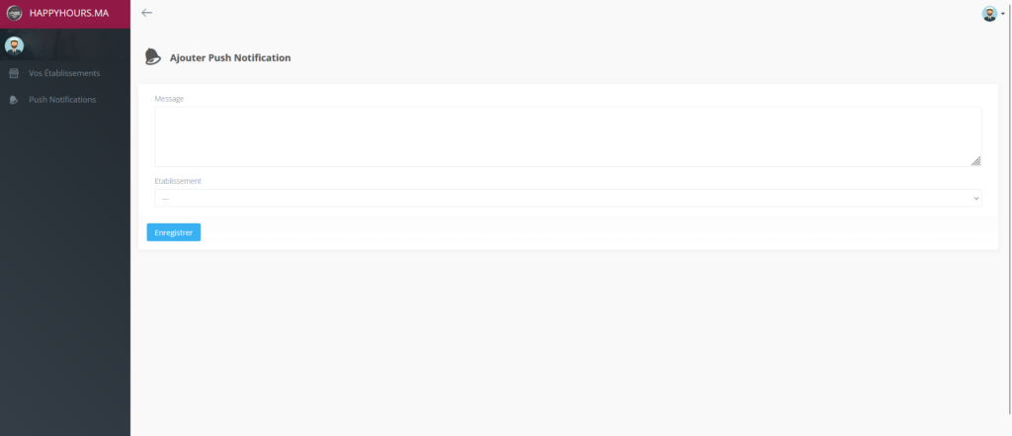Image resolution: width=1012 pixels, height=436 pixels.
Task: Click the user avatar in top-right corner
Action: coord(988,14)
